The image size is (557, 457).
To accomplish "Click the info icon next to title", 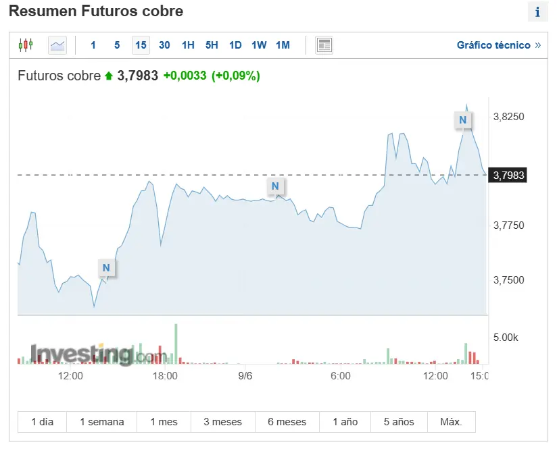I will [537, 12].
